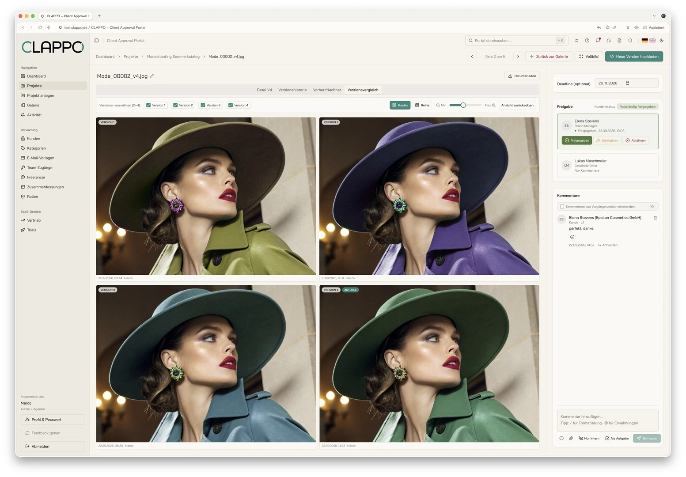Screen dimensions: 686x477
Task: Uncheck the Version 2 checkbox
Action: (x=175, y=105)
